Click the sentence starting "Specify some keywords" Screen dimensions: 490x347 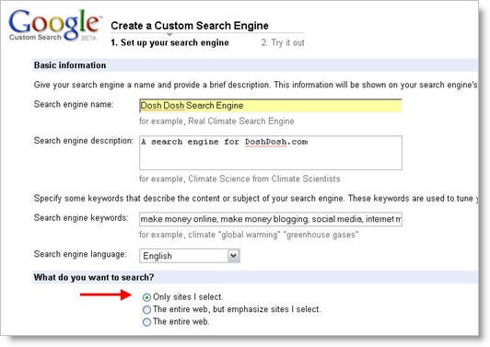256,198
